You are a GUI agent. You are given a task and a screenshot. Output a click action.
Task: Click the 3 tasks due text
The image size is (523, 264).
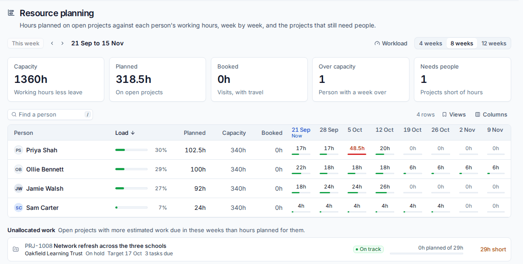tap(159, 254)
